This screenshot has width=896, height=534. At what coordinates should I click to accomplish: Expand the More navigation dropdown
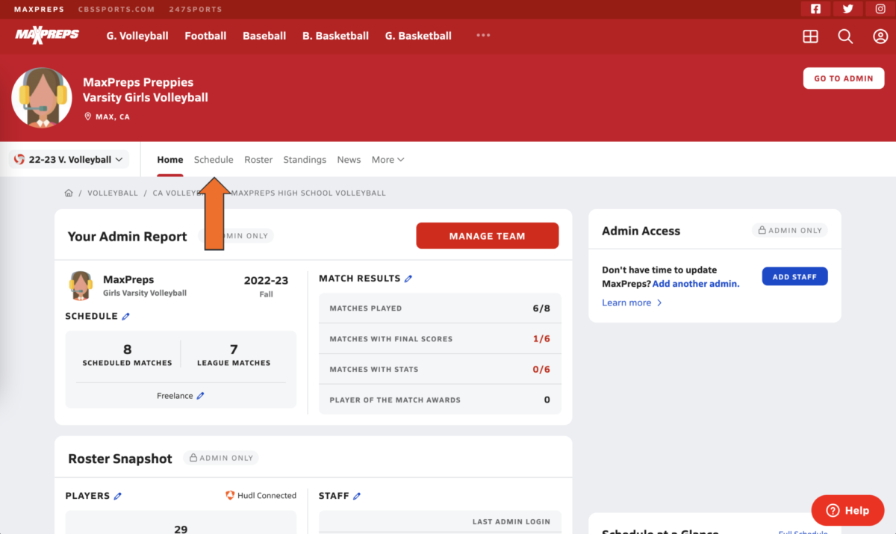[388, 160]
